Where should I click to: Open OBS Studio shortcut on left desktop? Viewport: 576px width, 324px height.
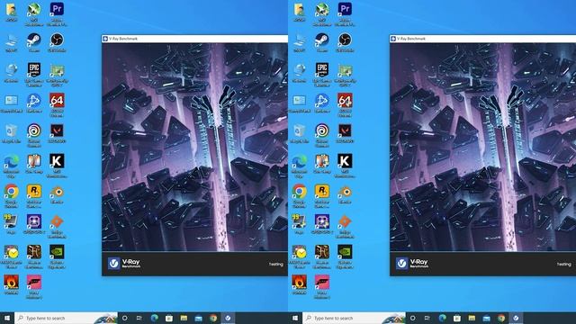tap(57, 40)
